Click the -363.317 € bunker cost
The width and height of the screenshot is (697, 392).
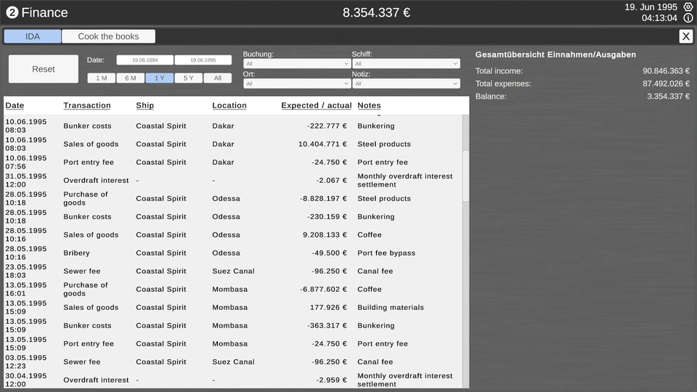327,325
